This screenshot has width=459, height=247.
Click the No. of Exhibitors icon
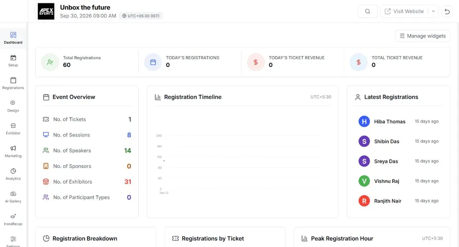click(46, 182)
